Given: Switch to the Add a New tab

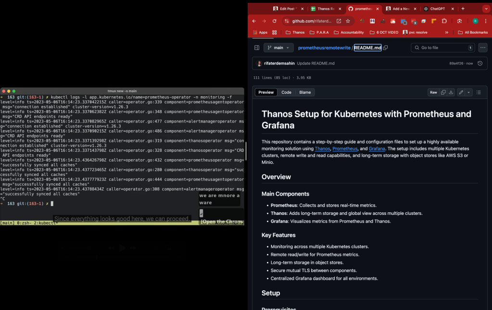Looking at the screenshot, I should click(x=400, y=9).
